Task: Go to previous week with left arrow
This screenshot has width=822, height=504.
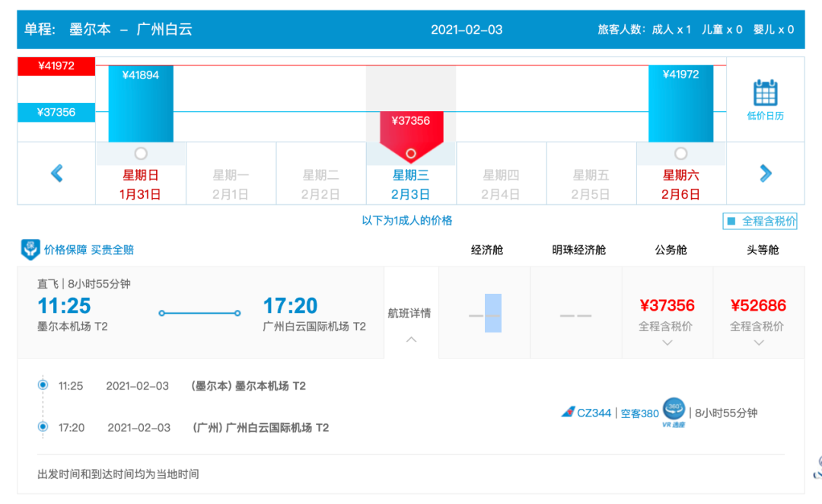Action: click(56, 173)
